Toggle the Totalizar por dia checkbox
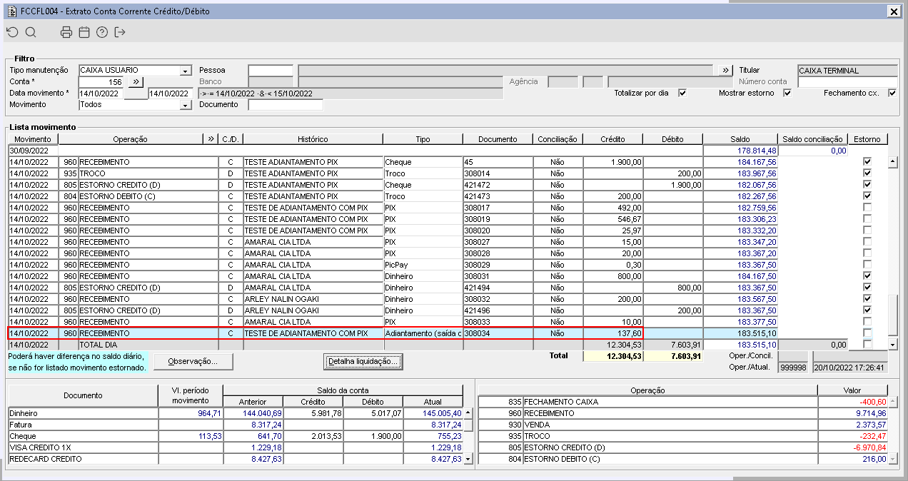 (682, 93)
